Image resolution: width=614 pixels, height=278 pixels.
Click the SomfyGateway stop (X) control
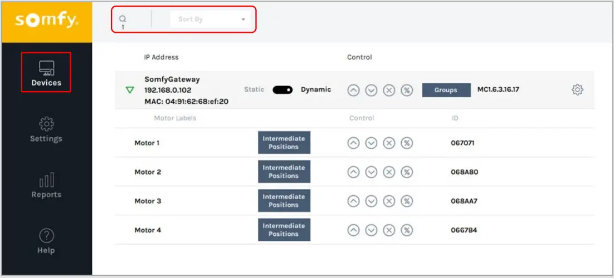pyautogui.click(x=389, y=90)
